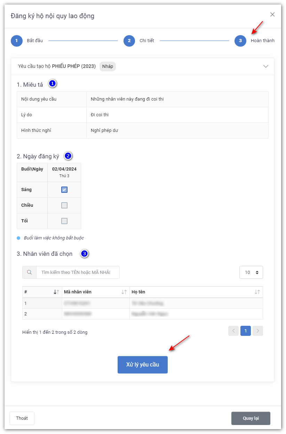This screenshot has width=286, height=434.
Task: Go to previous page arrow
Action: [233, 331]
